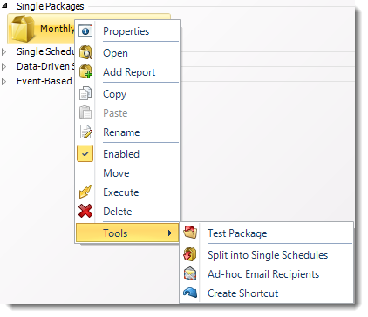This screenshot has width=368, height=317.
Task: Collapse the Single Packages group
Action: pos(4,5)
